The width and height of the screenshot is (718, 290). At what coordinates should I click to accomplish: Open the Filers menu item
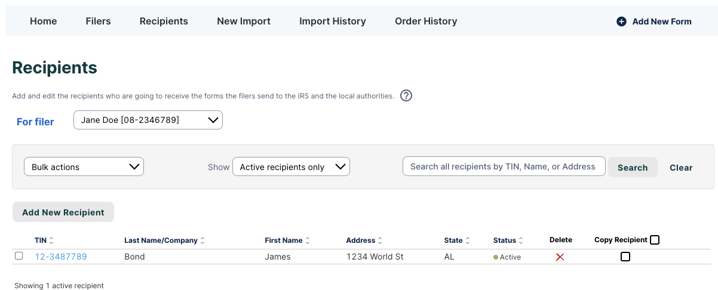[98, 21]
